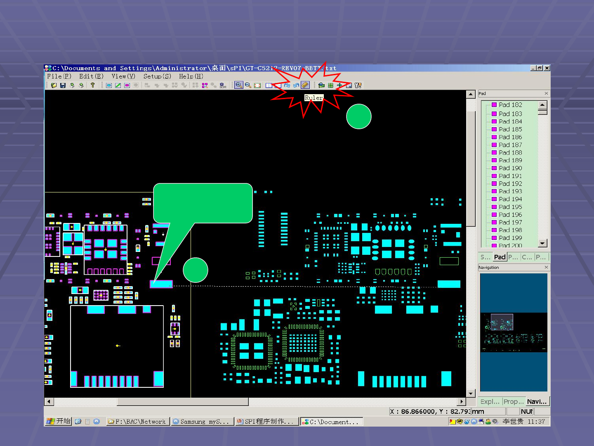Image resolution: width=594 pixels, height=446 pixels.
Task: Select Pad 188 in the pad list
Action: coord(510,152)
